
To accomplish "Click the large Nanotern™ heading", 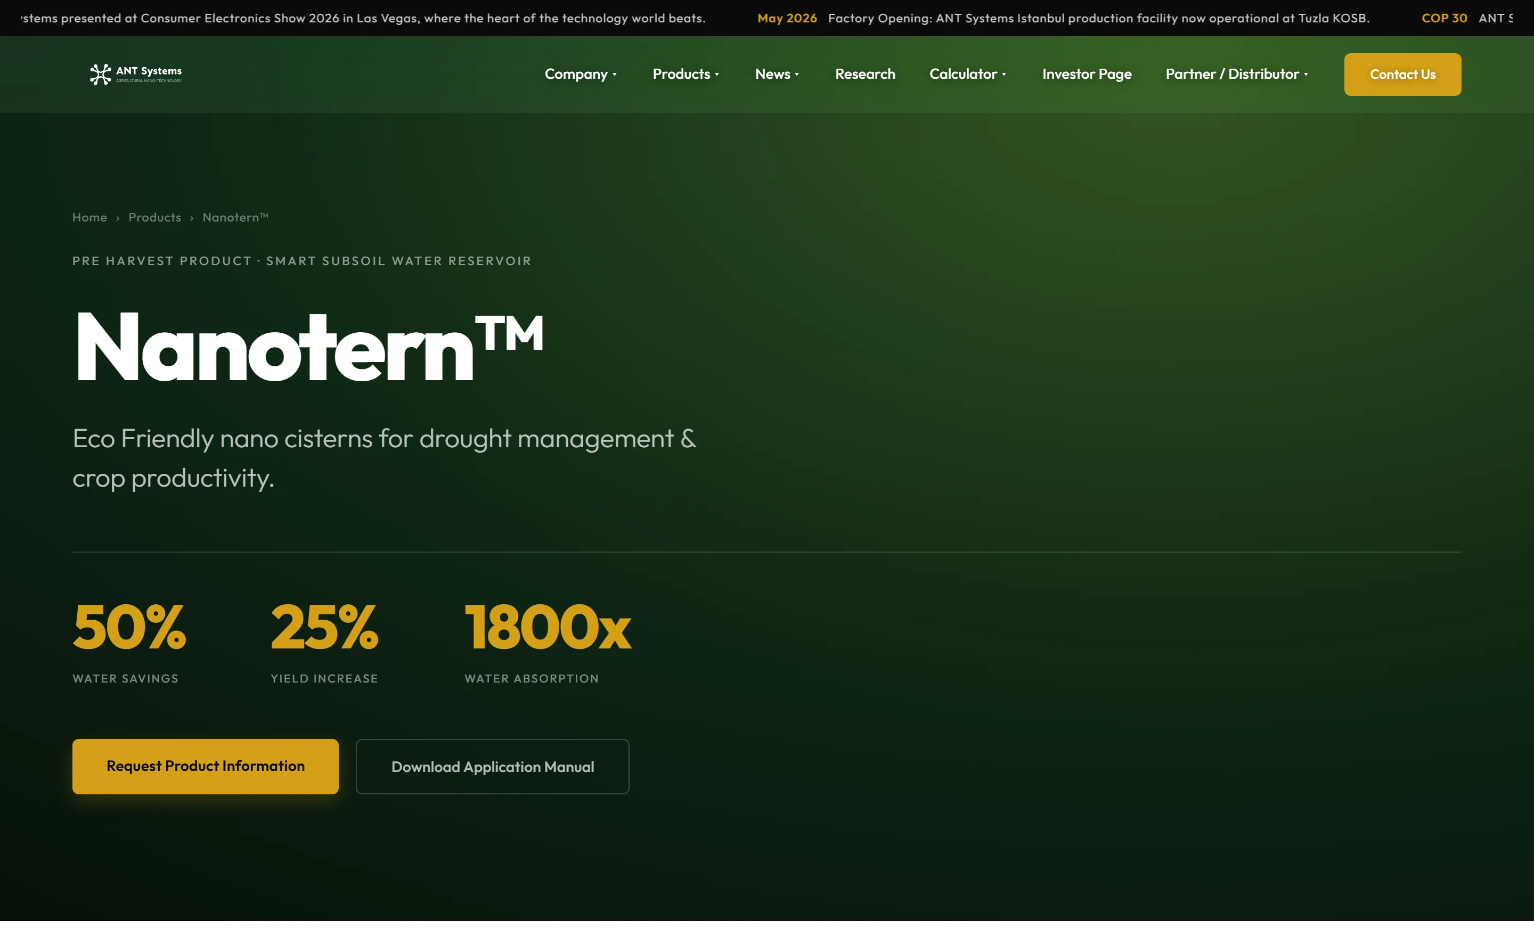I will pos(309,346).
